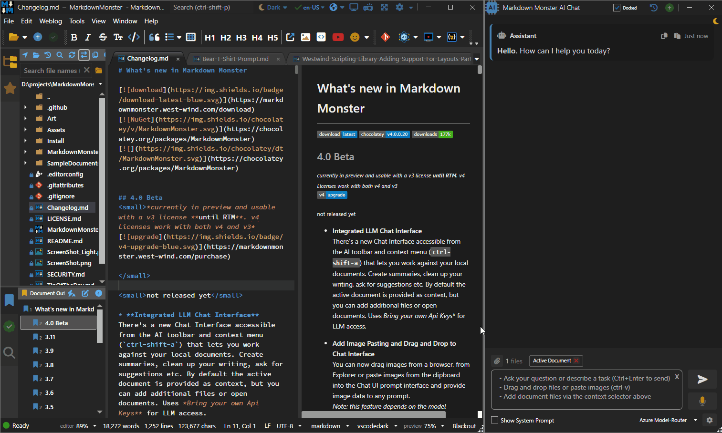The height and width of the screenshot is (433, 722).
Task: Toggle the Docked checkbox
Action: coord(617,8)
